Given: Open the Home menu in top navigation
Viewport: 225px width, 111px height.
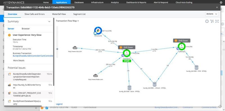Looking at the screenshot, I should click(x=46, y=3).
